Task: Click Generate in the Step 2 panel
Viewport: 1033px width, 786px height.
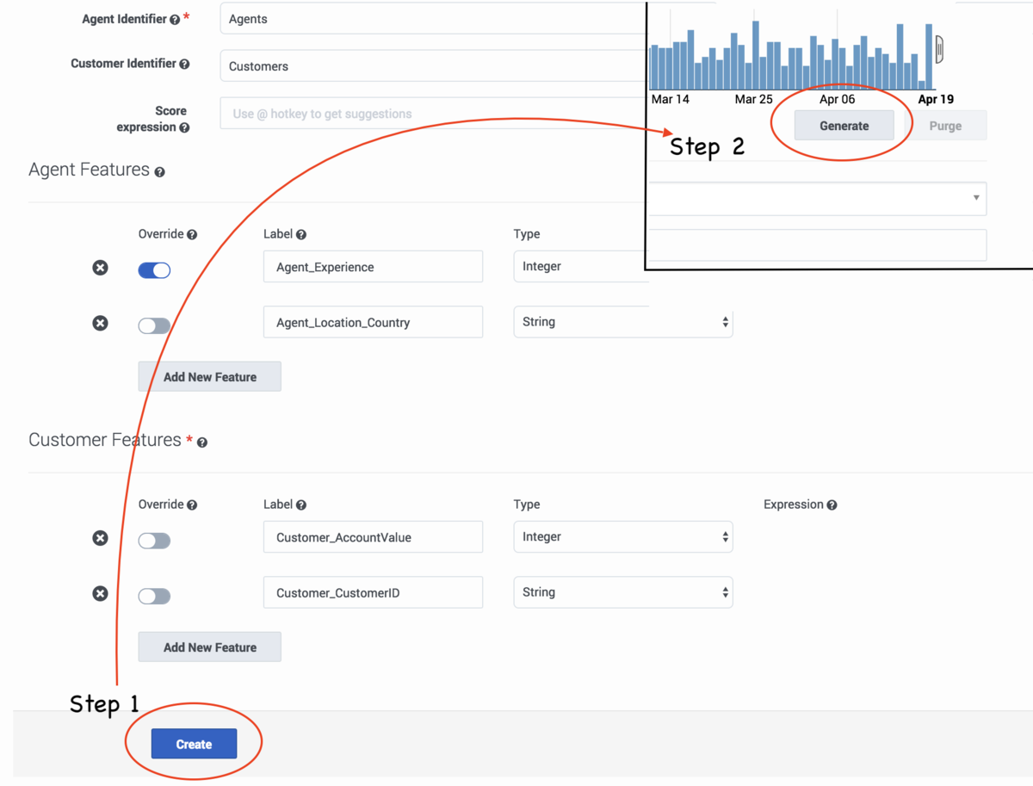Action: [844, 125]
